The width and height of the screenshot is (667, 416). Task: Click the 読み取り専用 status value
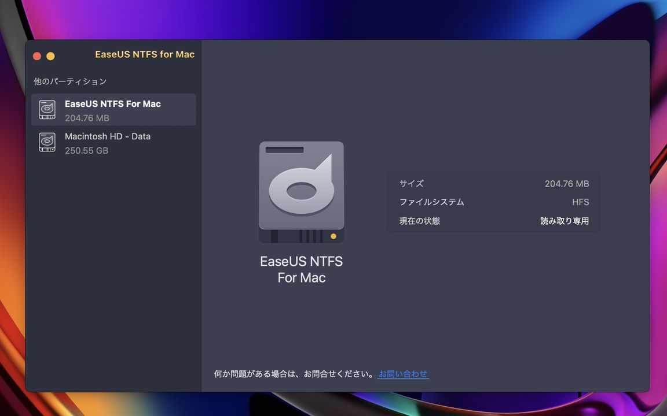pos(565,221)
